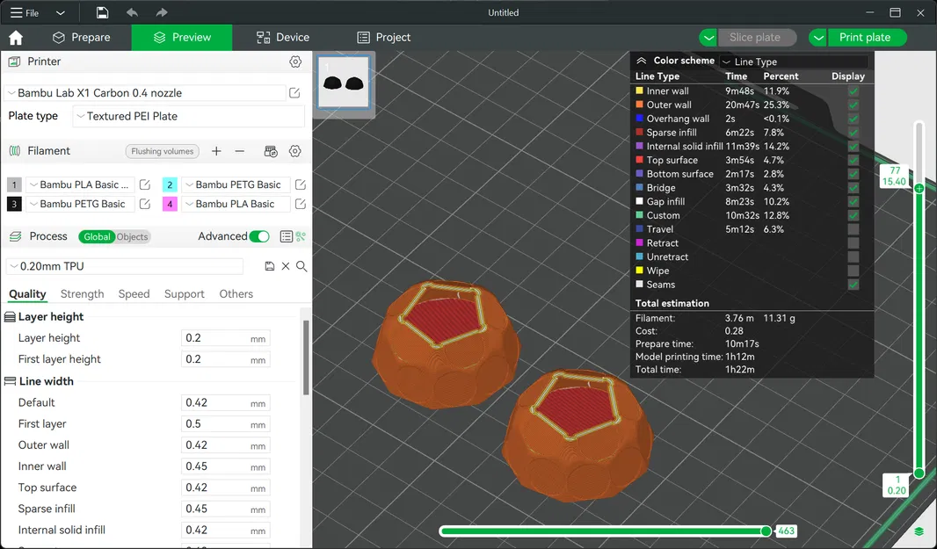The width and height of the screenshot is (937, 549).
Task: Open the AMS filament sync icon
Action: tap(270, 151)
